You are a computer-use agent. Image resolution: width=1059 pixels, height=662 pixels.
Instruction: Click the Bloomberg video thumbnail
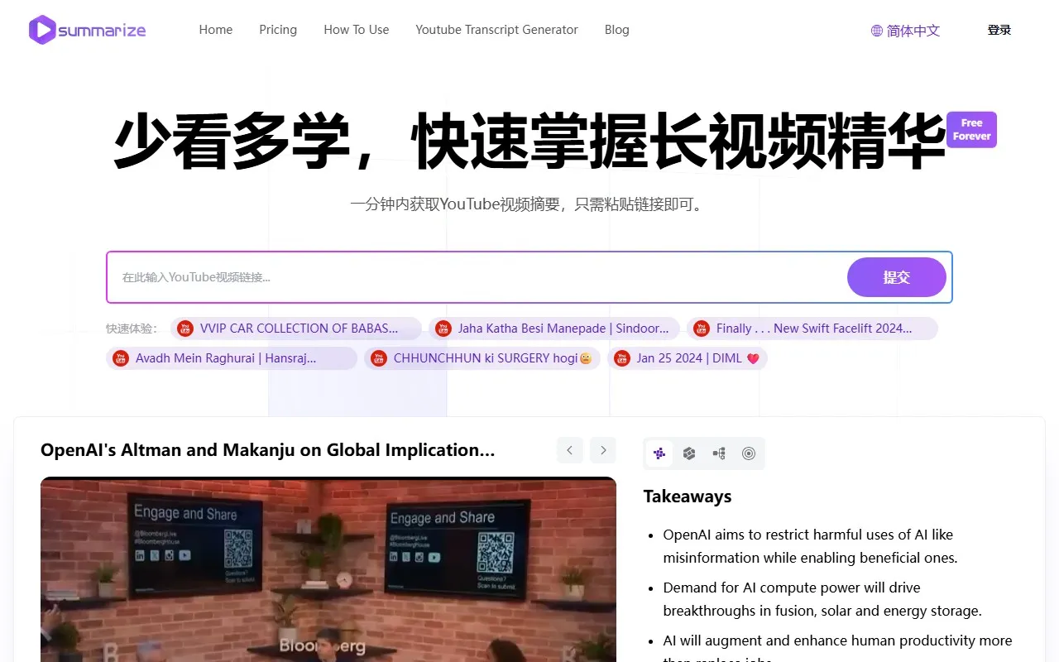click(x=328, y=569)
